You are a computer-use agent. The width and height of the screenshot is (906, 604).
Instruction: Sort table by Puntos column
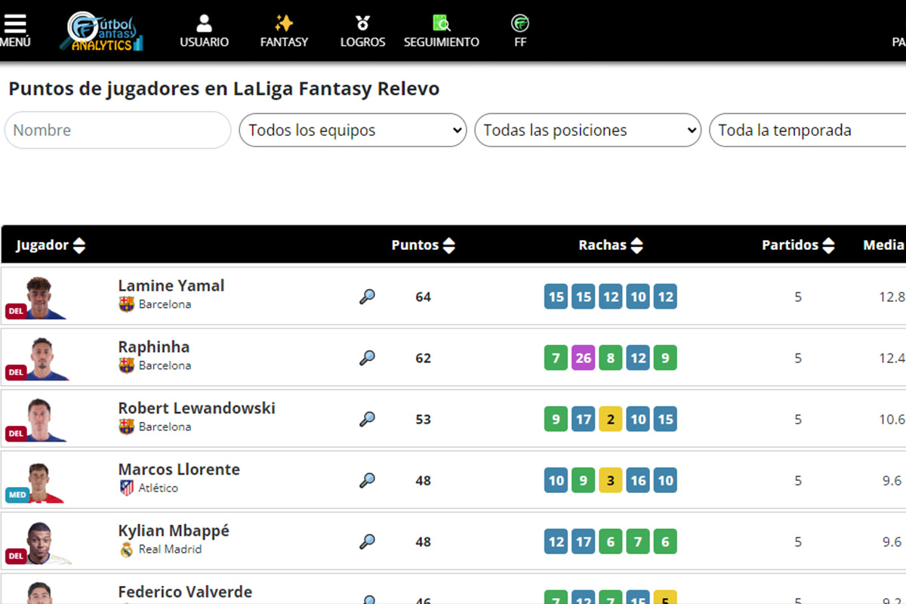pos(423,245)
